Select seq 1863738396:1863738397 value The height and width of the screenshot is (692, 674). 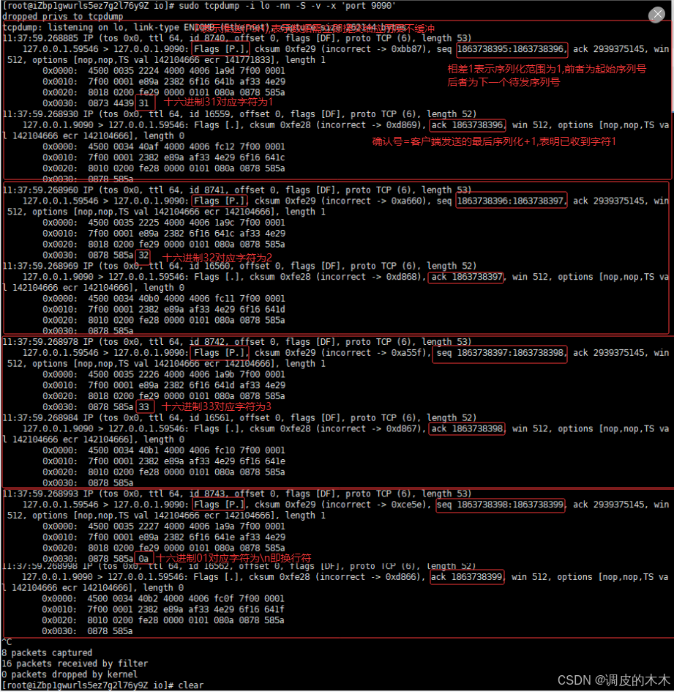pos(511,201)
